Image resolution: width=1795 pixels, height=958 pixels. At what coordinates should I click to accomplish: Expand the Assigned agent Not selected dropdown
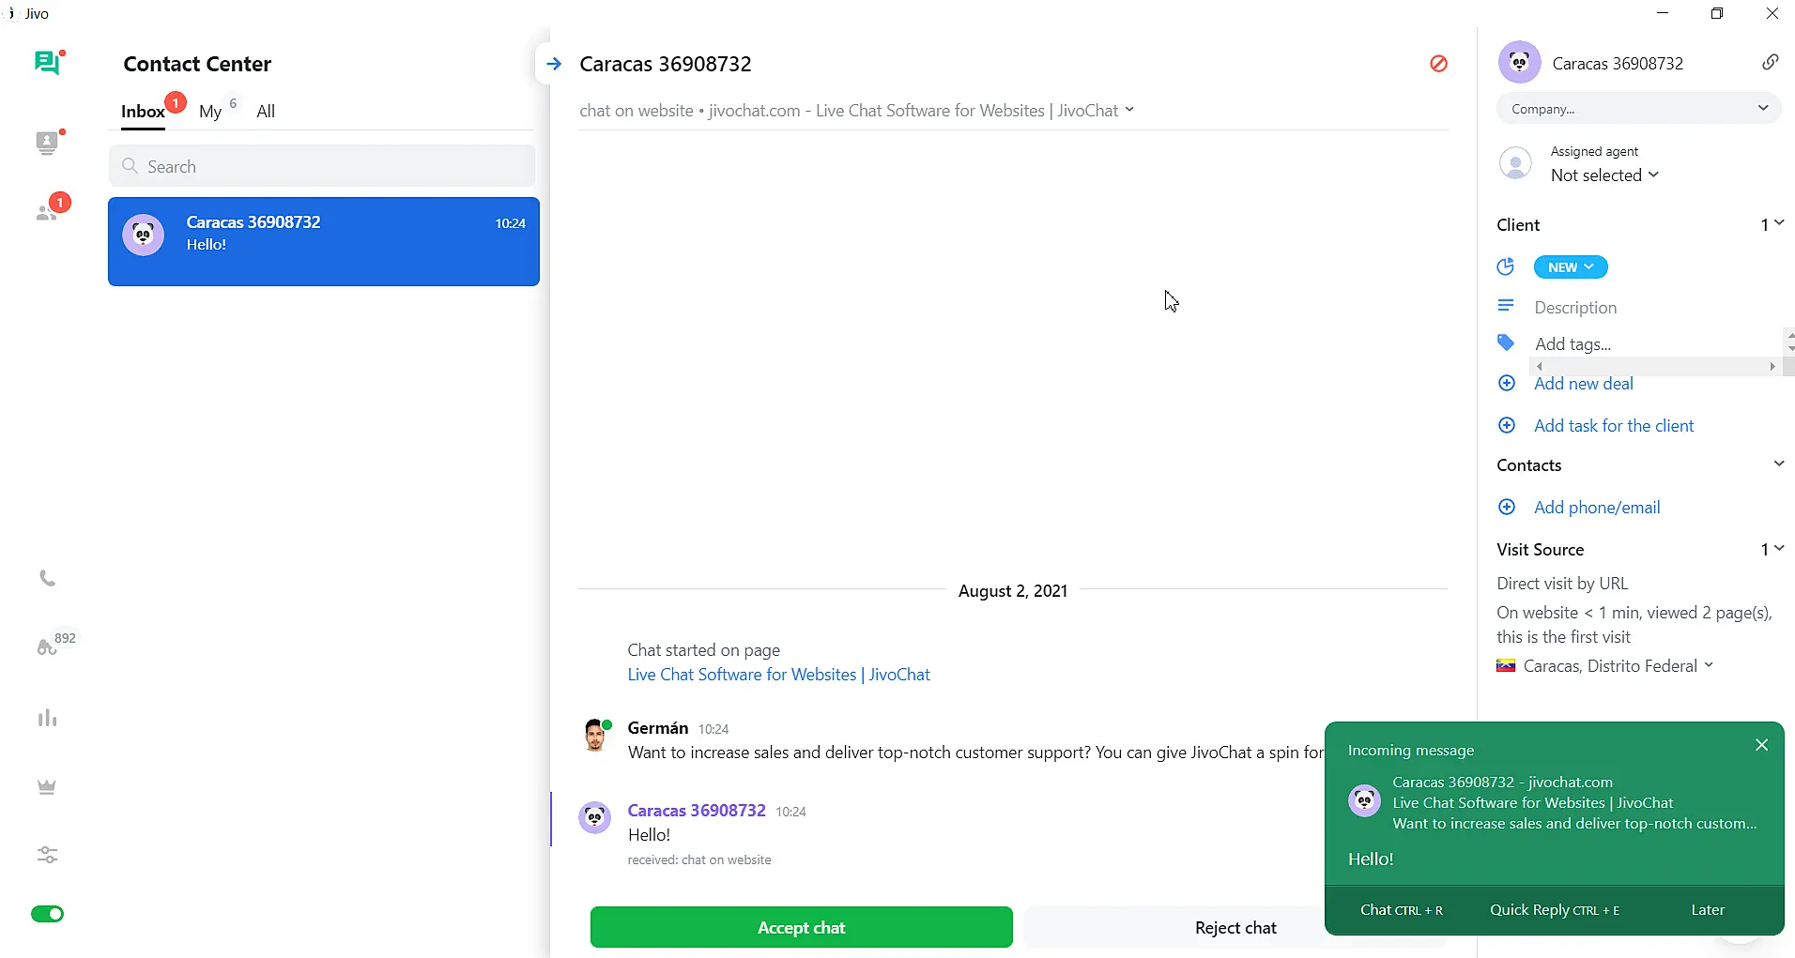[x=1605, y=175]
